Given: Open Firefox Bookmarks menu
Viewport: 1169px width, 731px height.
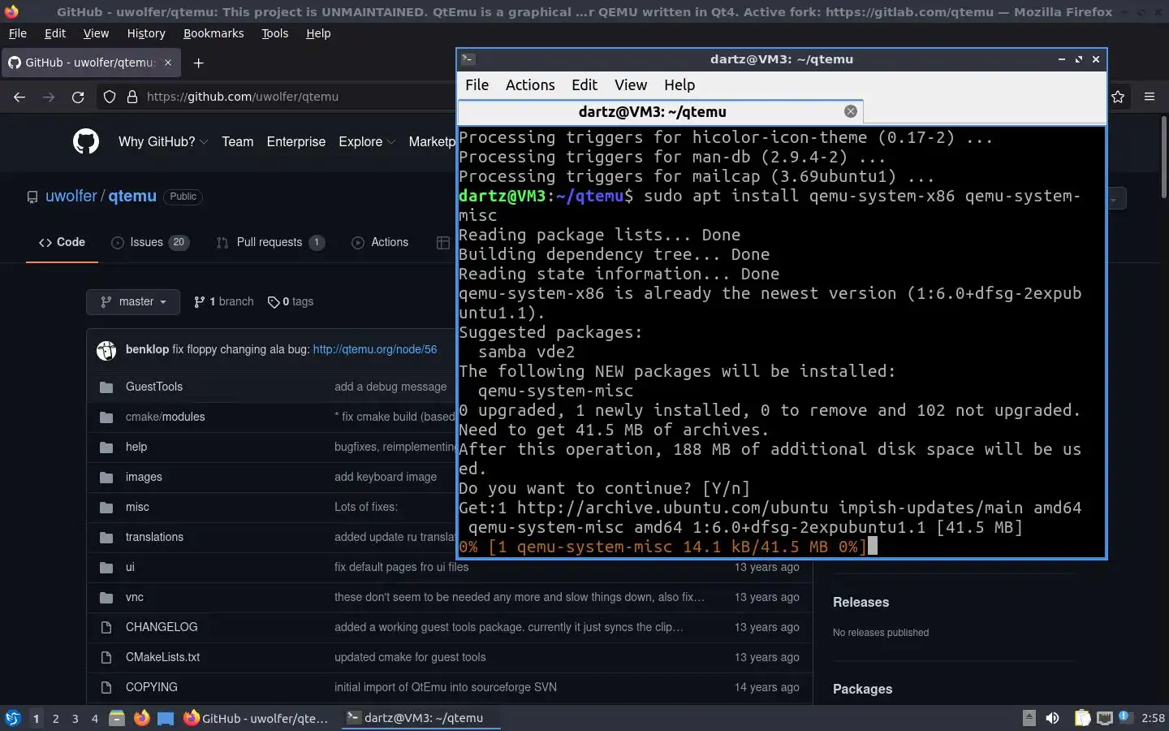Looking at the screenshot, I should [214, 33].
